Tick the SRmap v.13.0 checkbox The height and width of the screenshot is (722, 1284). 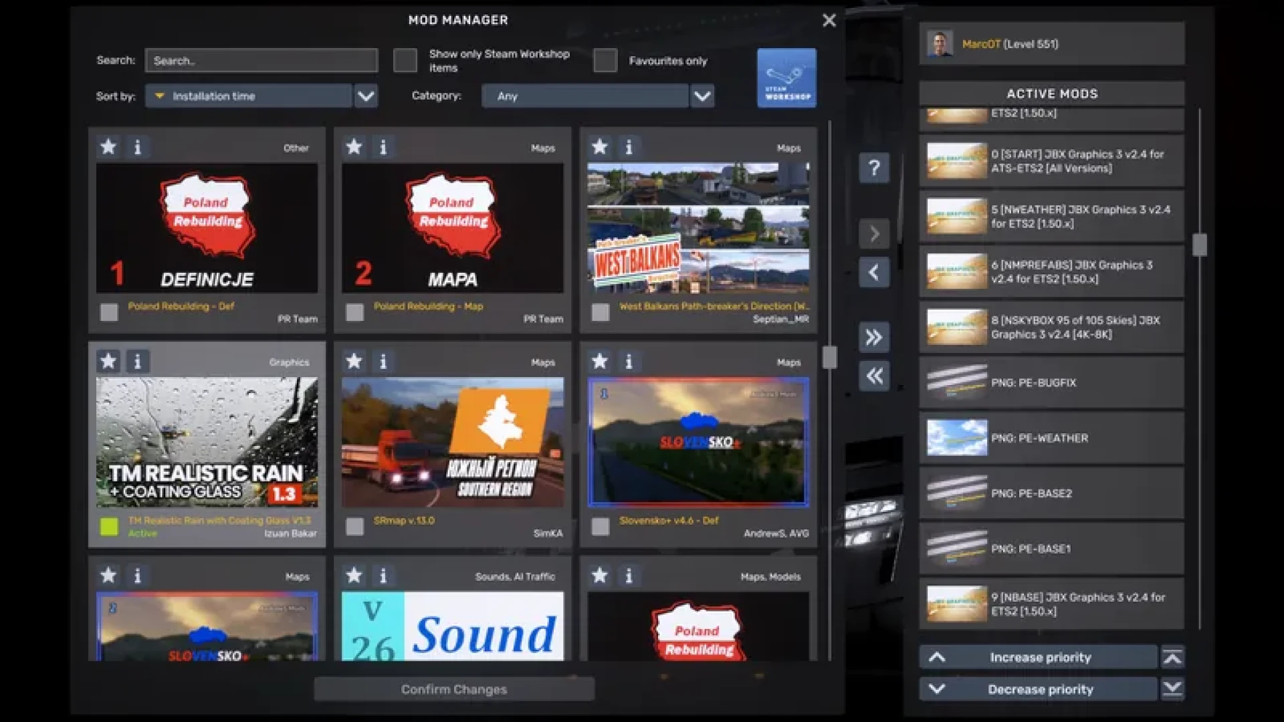coord(354,527)
